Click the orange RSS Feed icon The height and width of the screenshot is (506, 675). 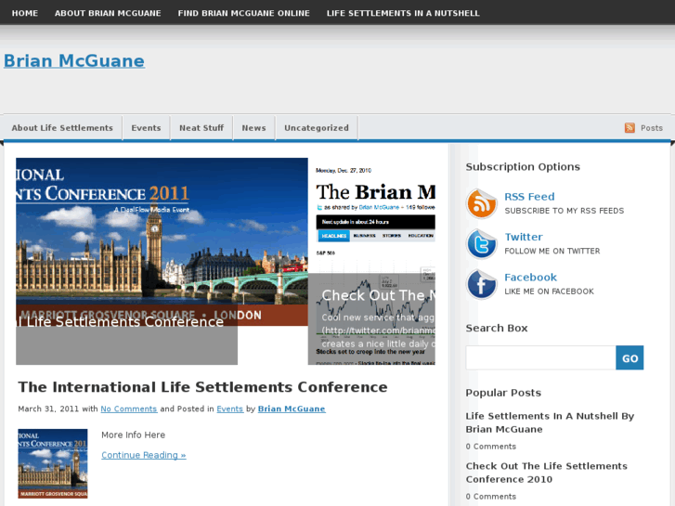point(481,203)
